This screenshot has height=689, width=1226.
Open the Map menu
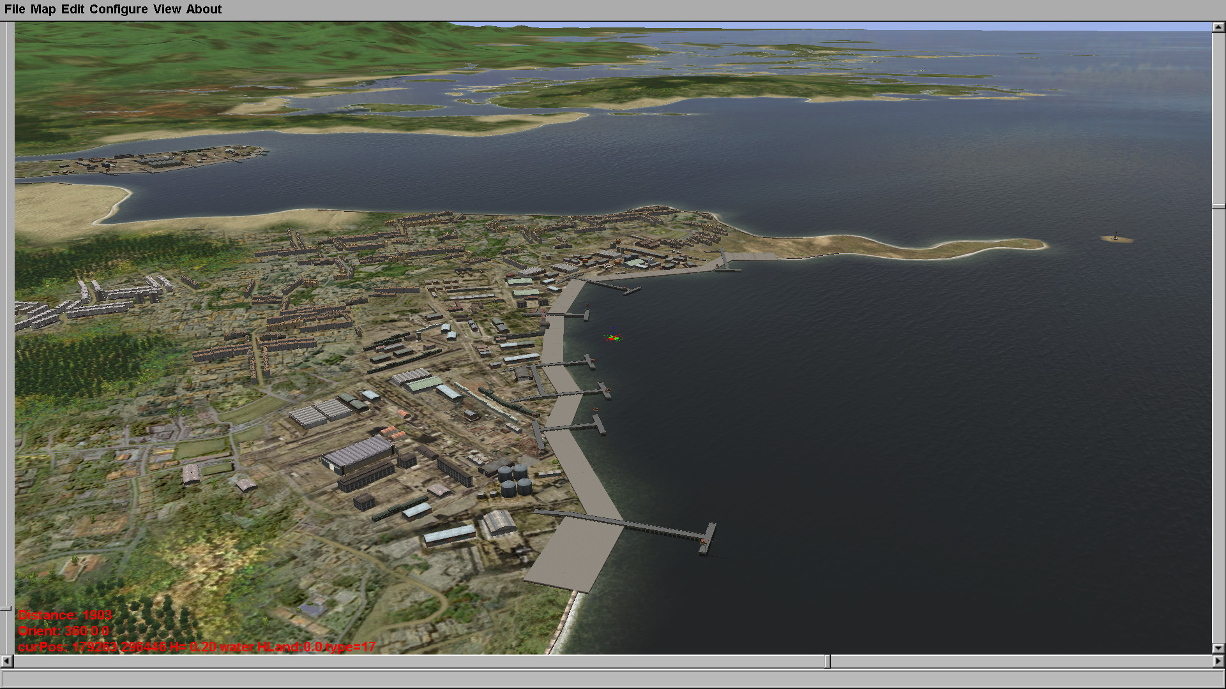[43, 9]
